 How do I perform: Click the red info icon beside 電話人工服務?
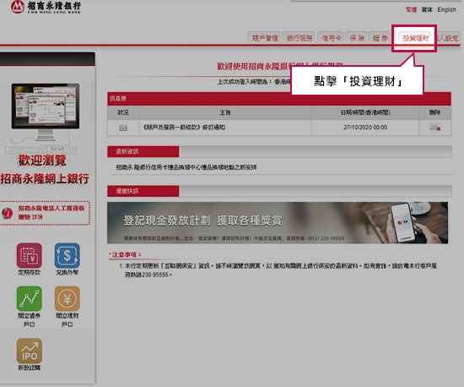[7, 213]
